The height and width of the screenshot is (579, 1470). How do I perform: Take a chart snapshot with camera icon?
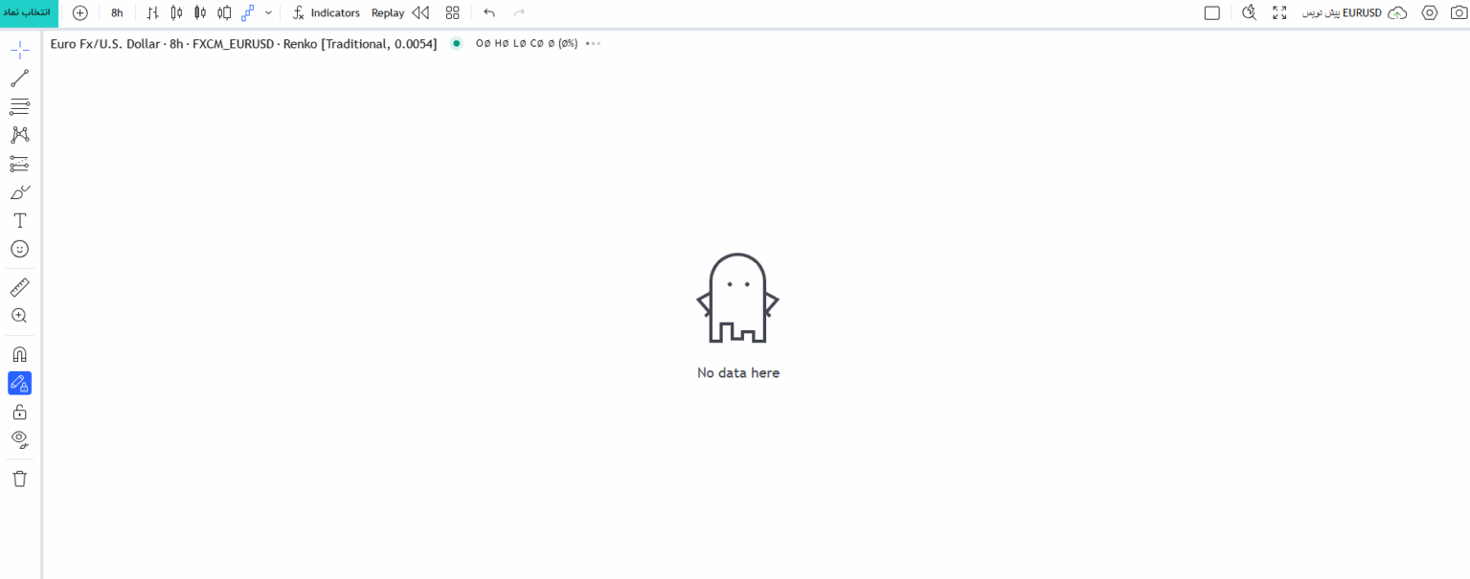[1458, 12]
